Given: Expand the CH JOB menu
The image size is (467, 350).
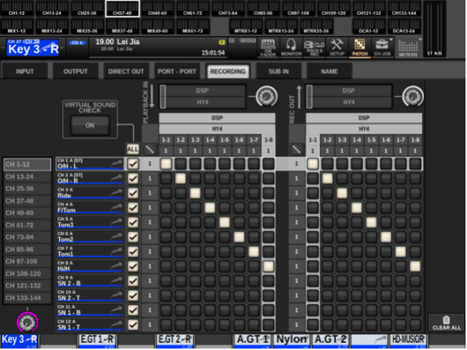Looking at the screenshot, I should [384, 48].
